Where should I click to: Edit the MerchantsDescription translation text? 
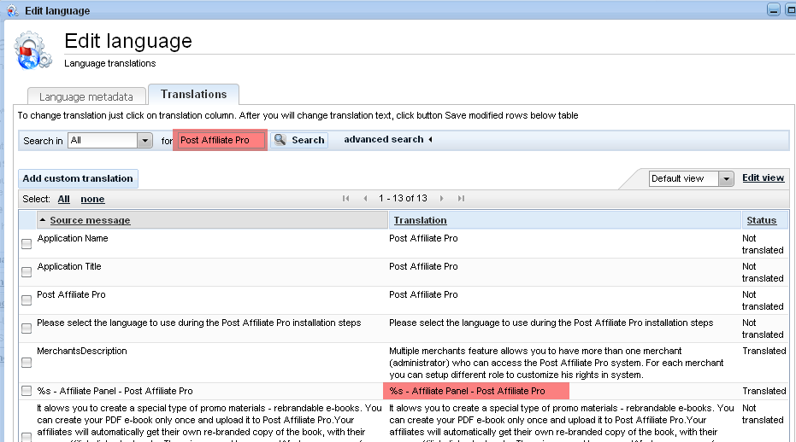(557, 363)
